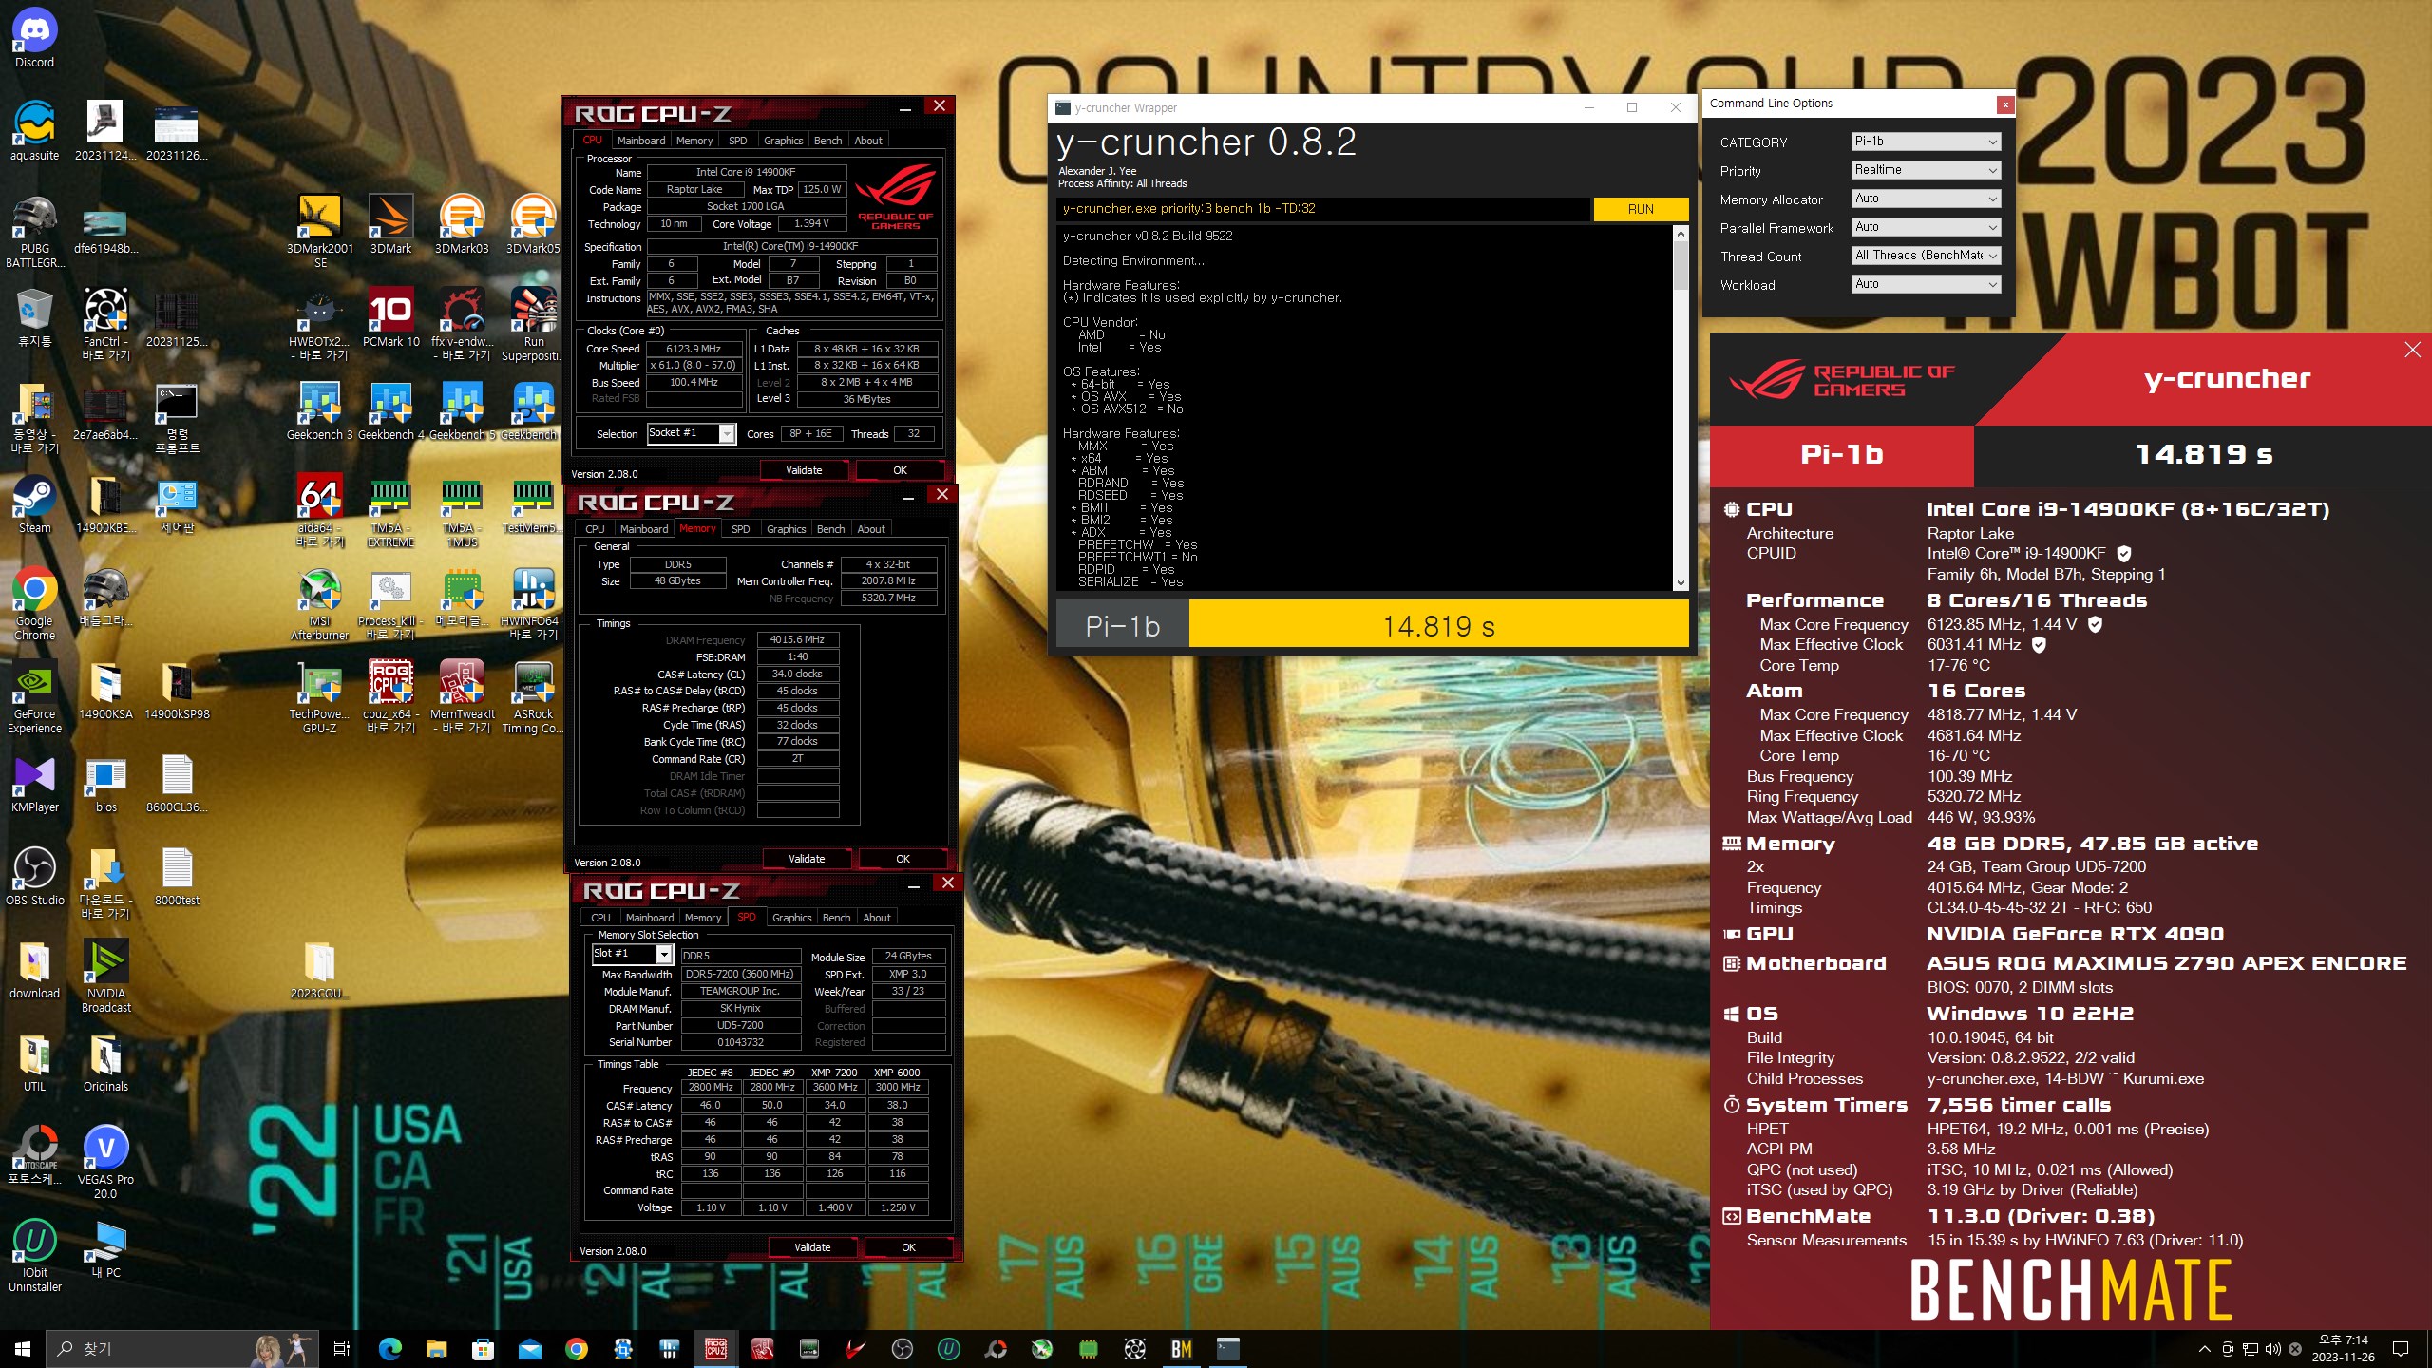Click RUN button in y-cruncher Wrapper
Image resolution: width=2432 pixels, height=1368 pixels.
pyautogui.click(x=1641, y=209)
